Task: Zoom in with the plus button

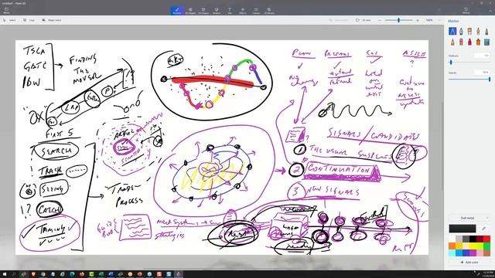Action: click(418, 20)
